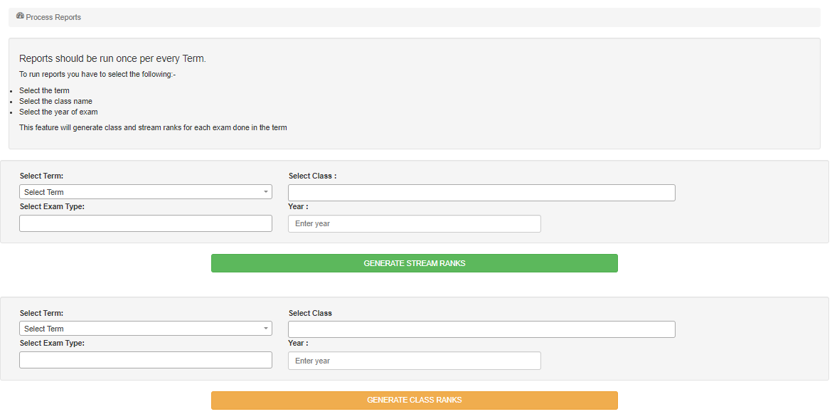Click Select Class field in stream ranks form
Viewport: 832px width, 414px height.
pos(481,193)
